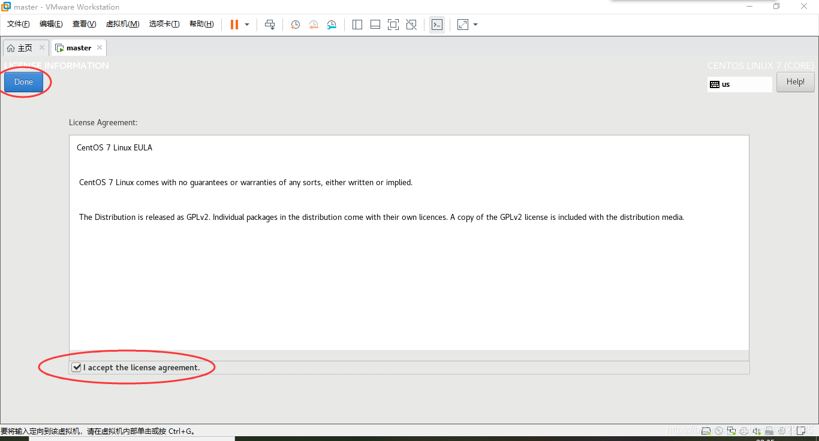The image size is (819, 441).
Task: Open the message log icon
Action: tap(800, 431)
